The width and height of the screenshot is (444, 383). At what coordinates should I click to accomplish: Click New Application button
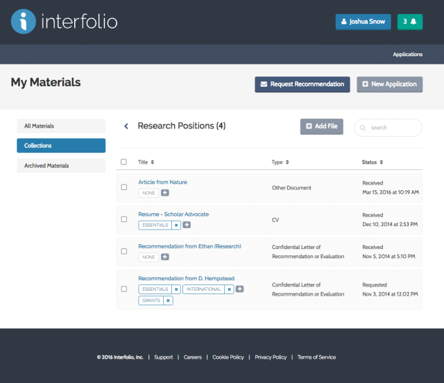[390, 85]
